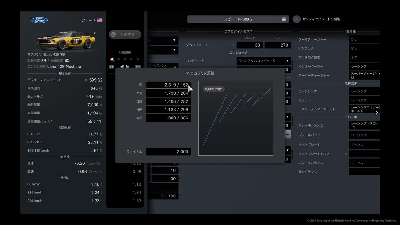Screen dimensions: 400x225
Task: Click the gear ratio line graph
Action: coord(236,118)
